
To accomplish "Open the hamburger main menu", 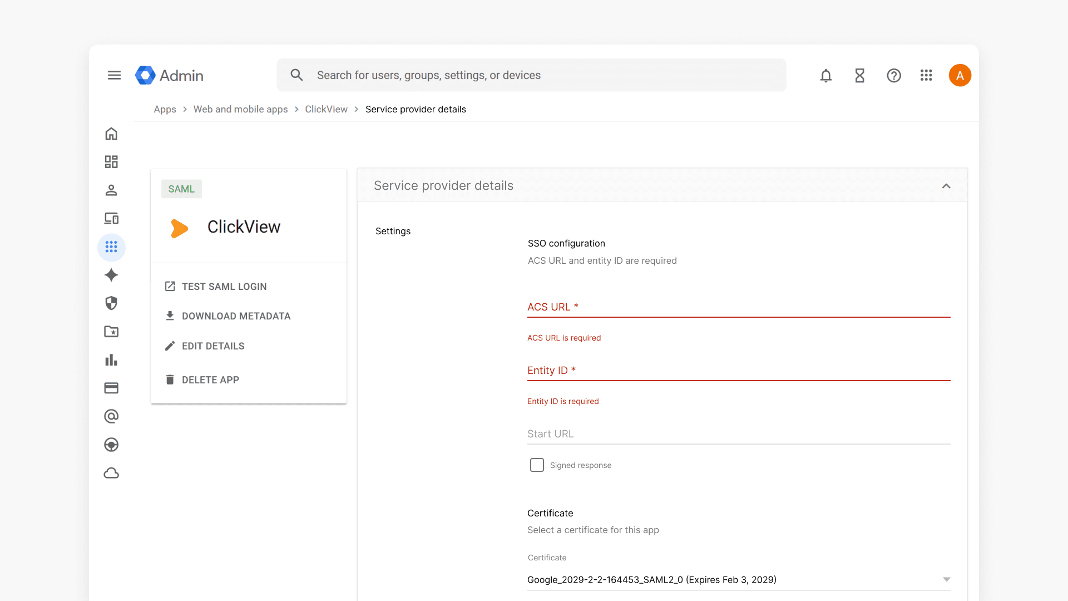I will 114,75.
